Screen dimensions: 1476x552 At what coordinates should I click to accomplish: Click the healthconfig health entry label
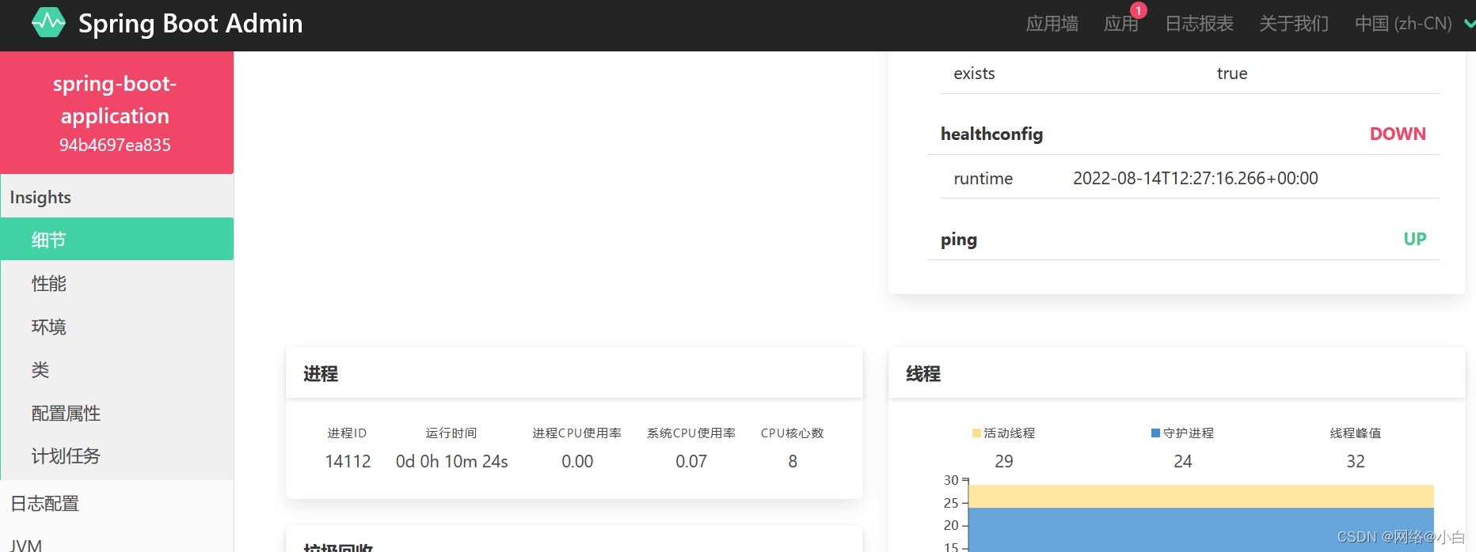pyautogui.click(x=991, y=134)
